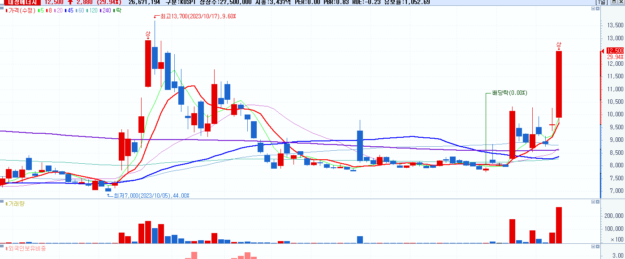625x259 pixels.
Task: Click the 상 marker above latest candle
Action: click(x=559, y=45)
